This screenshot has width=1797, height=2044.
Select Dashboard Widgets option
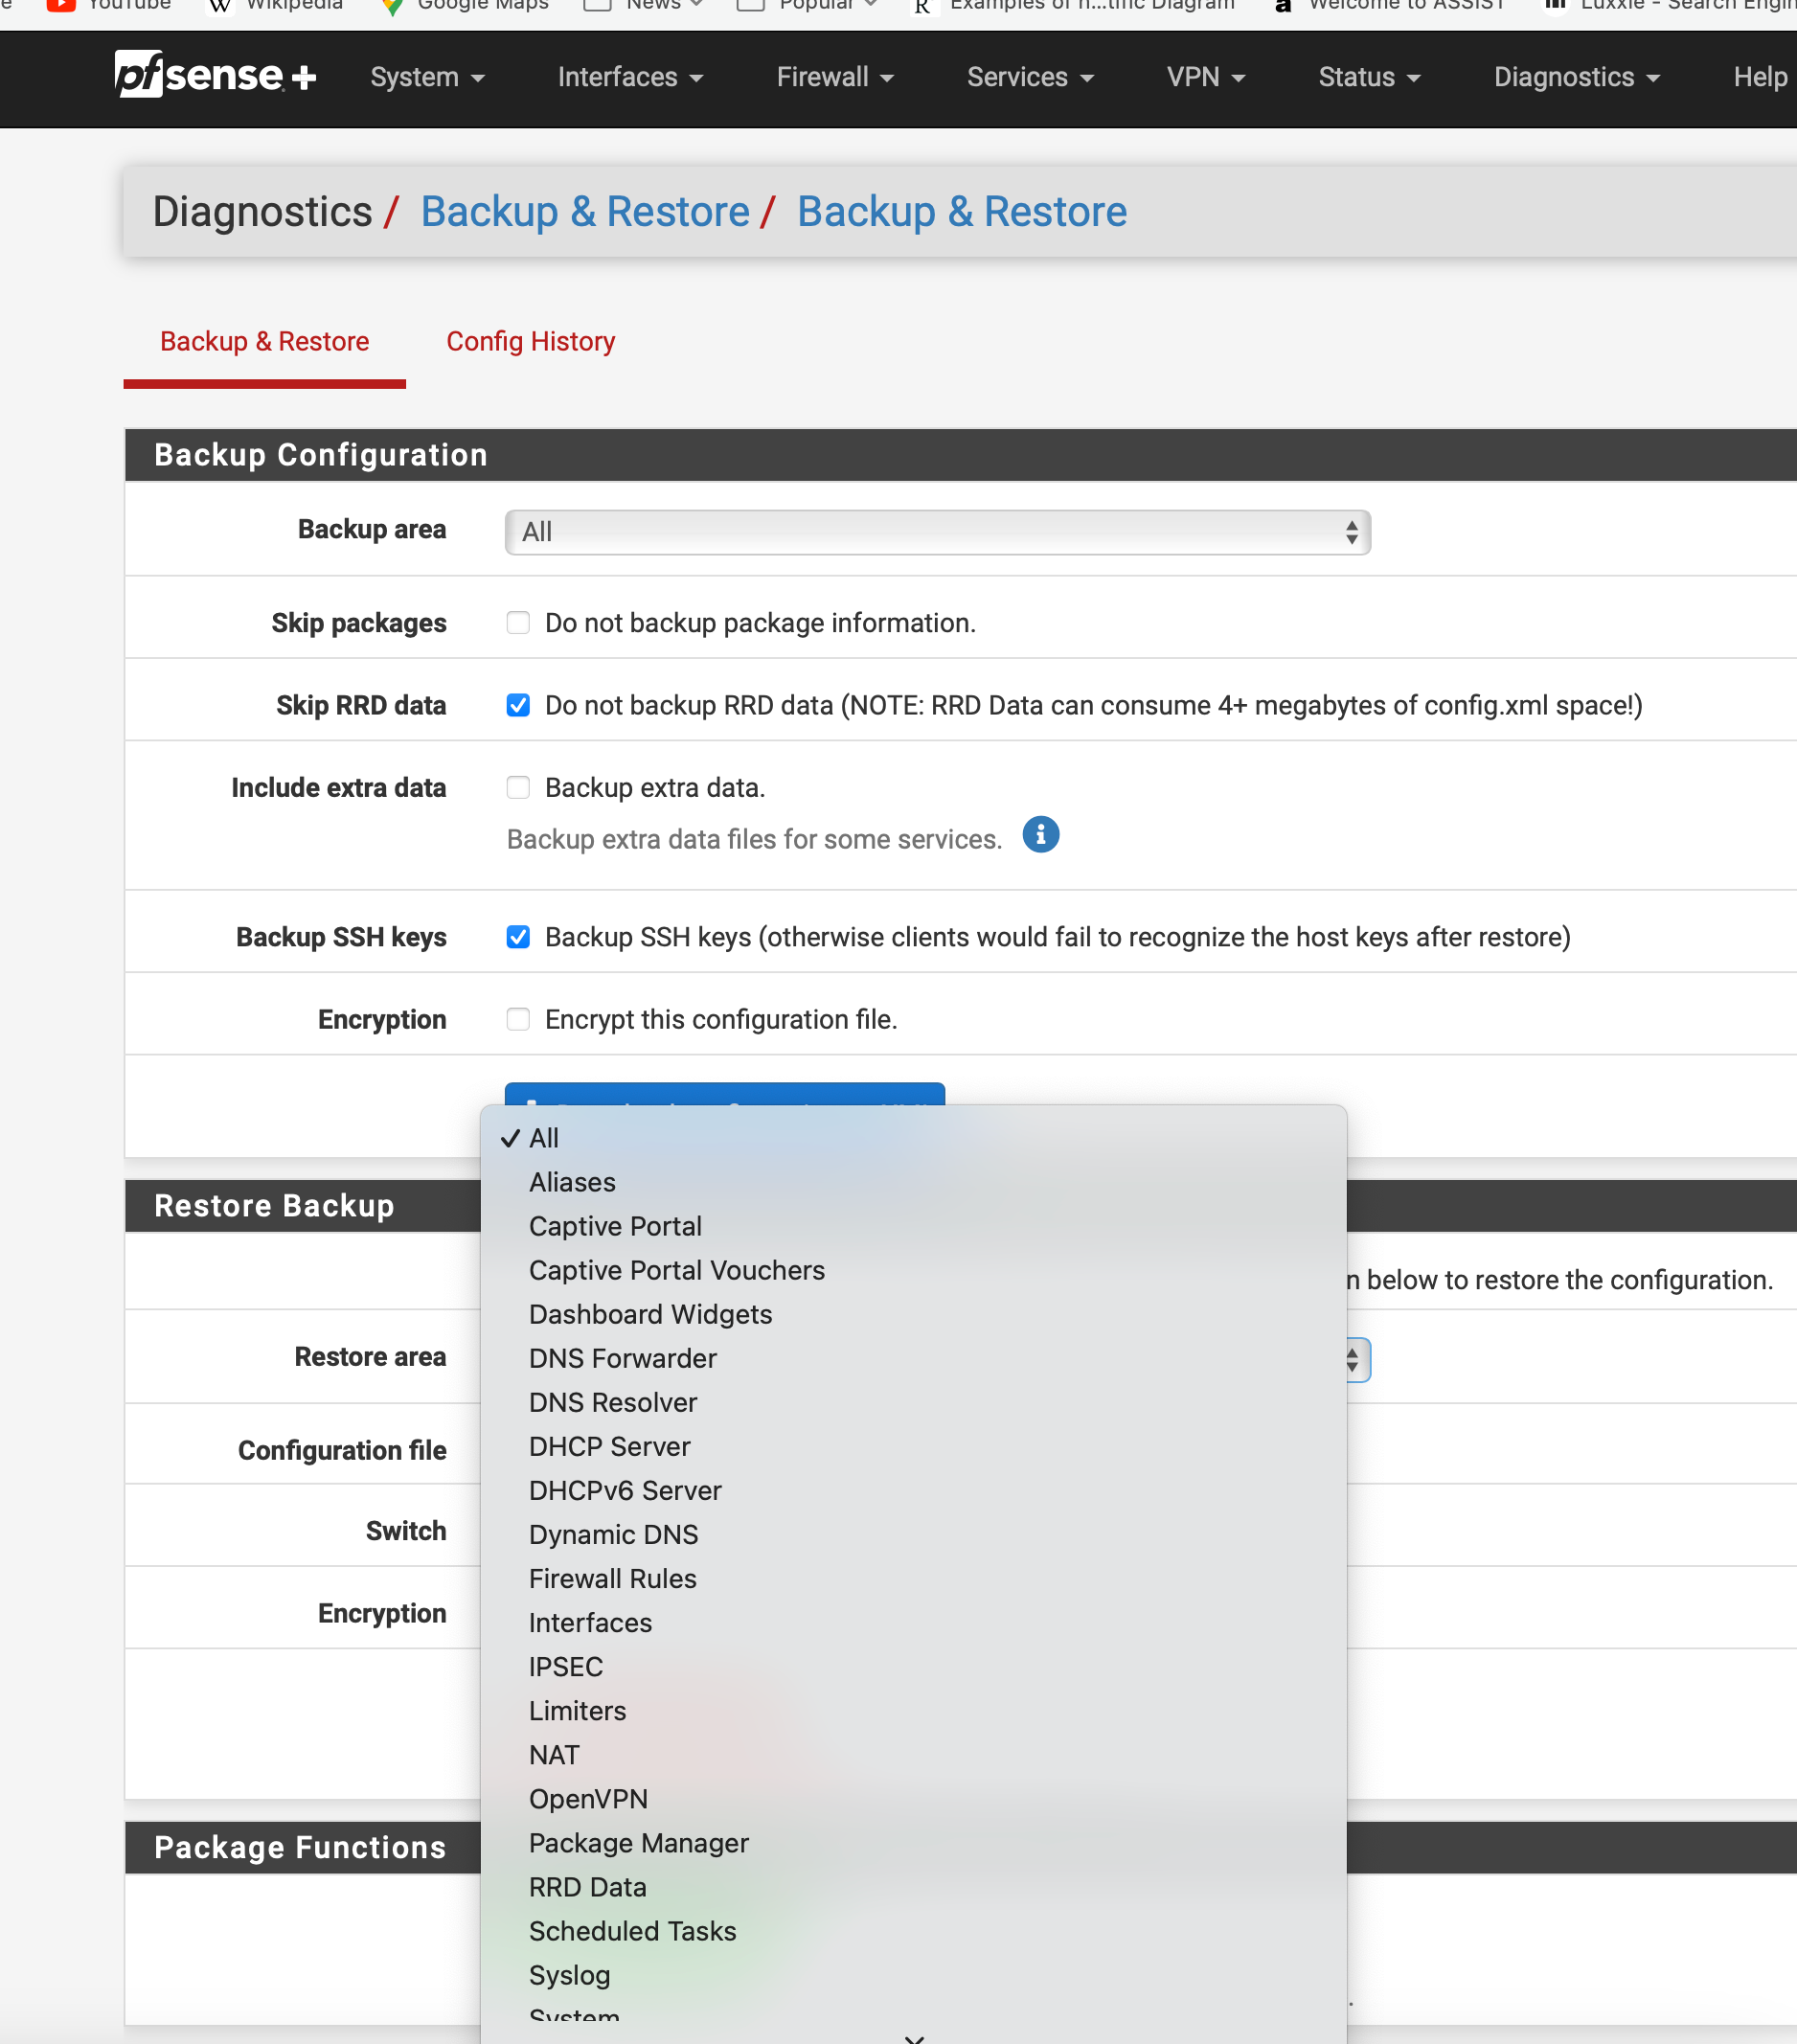click(913, 1314)
